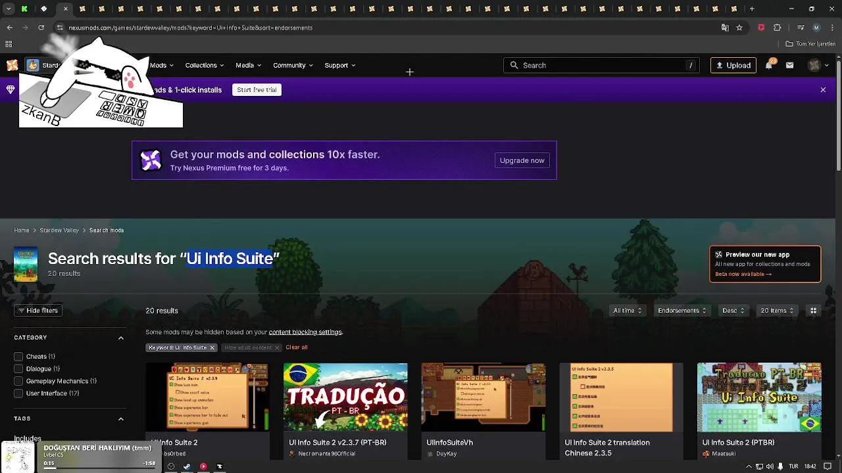
Task: Open the content blocking settings link
Action: point(305,332)
